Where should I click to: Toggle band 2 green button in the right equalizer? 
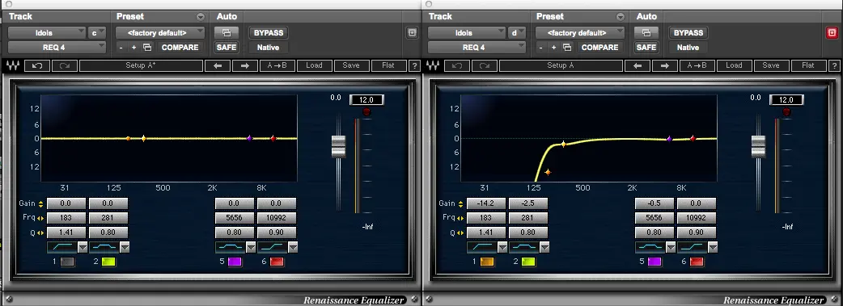coord(528,262)
